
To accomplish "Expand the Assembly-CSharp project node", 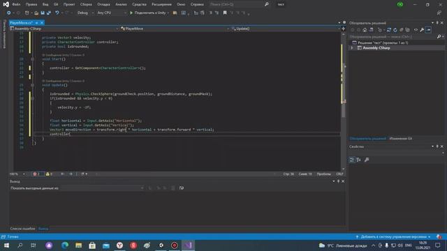I will (352, 48).
